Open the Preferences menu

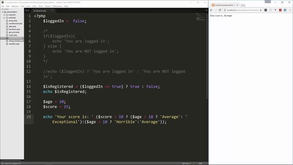tap(57, 6)
